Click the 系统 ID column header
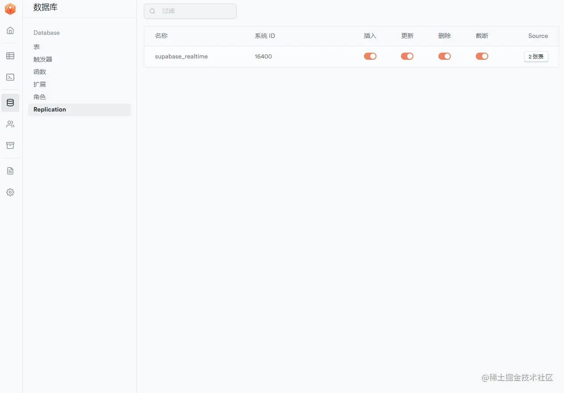 [265, 36]
